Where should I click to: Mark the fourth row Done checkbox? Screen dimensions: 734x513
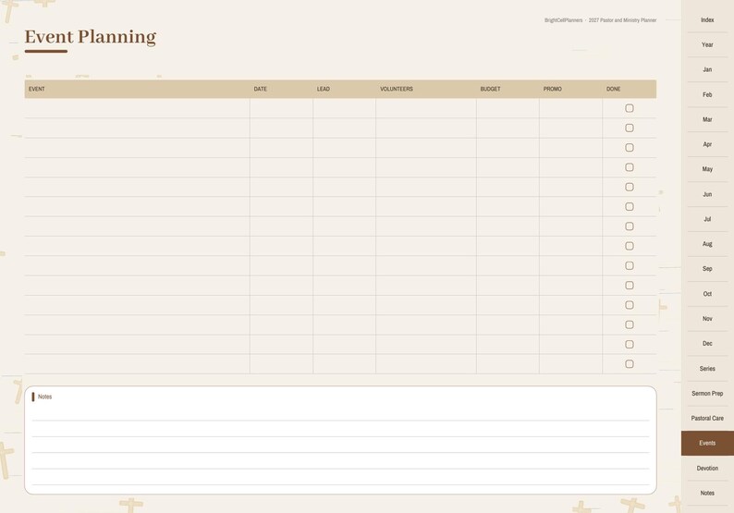[630, 167]
